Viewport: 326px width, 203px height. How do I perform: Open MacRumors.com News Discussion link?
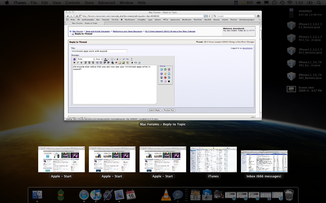[127, 31]
